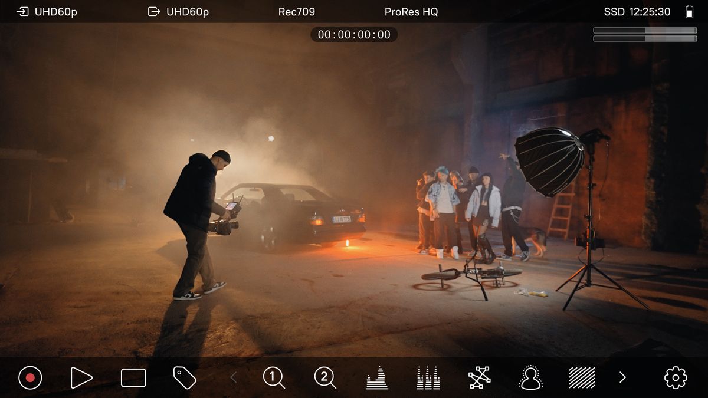
Task: Click the storage capacity bars top right
Action: [x=645, y=34]
